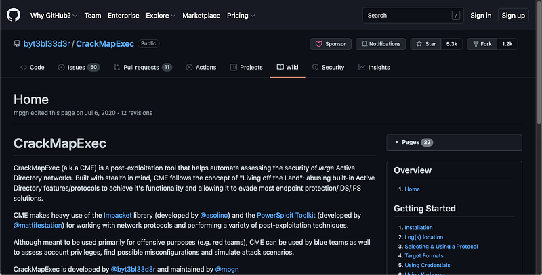Click the page vertical scrollbar

(539, 62)
